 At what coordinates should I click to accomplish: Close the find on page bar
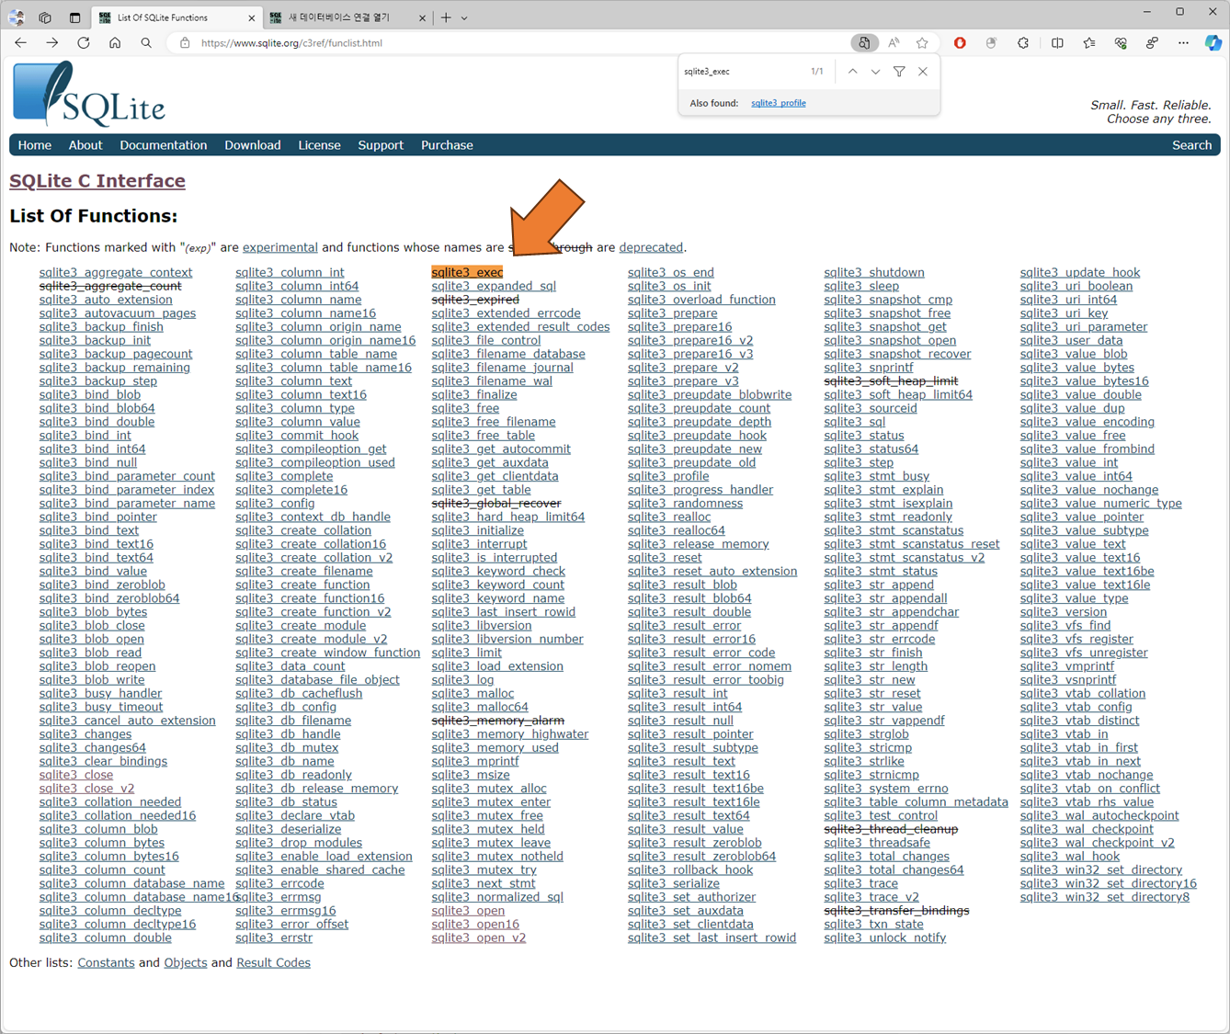pos(923,72)
